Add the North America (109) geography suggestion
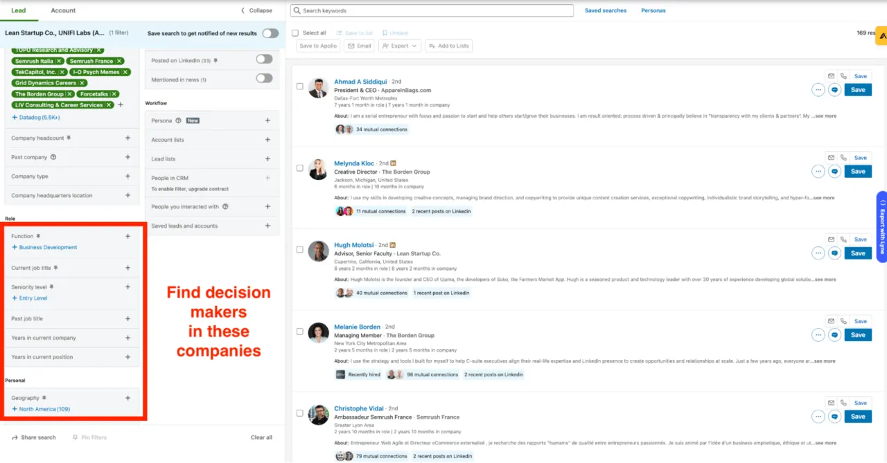 [x=41, y=409]
